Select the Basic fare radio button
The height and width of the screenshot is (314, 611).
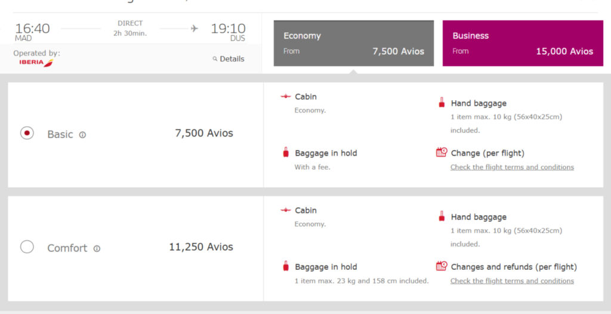[x=27, y=133]
